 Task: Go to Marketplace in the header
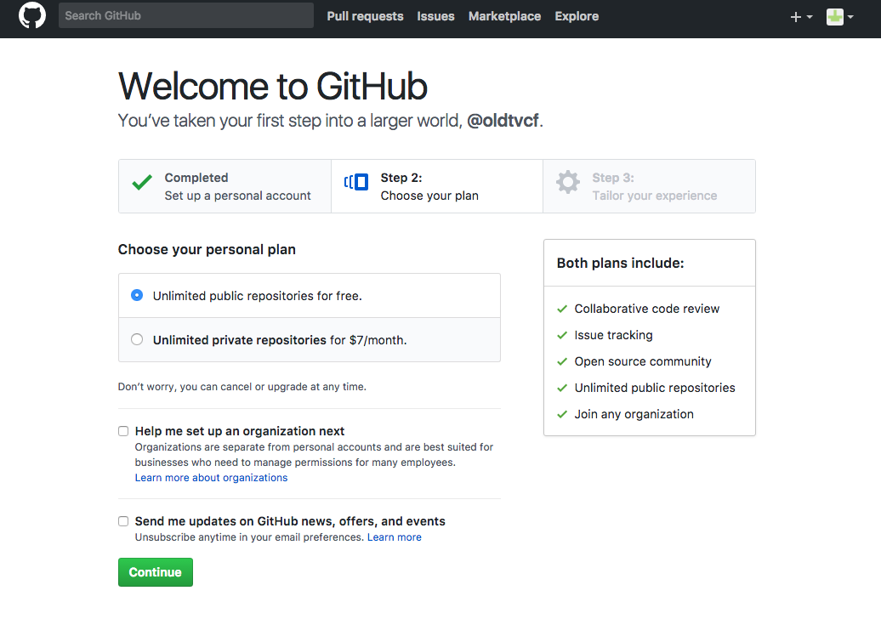504,16
